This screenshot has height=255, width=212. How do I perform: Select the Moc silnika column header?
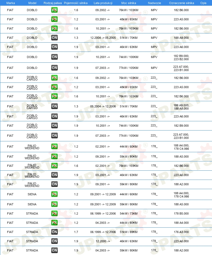(129, 3)
